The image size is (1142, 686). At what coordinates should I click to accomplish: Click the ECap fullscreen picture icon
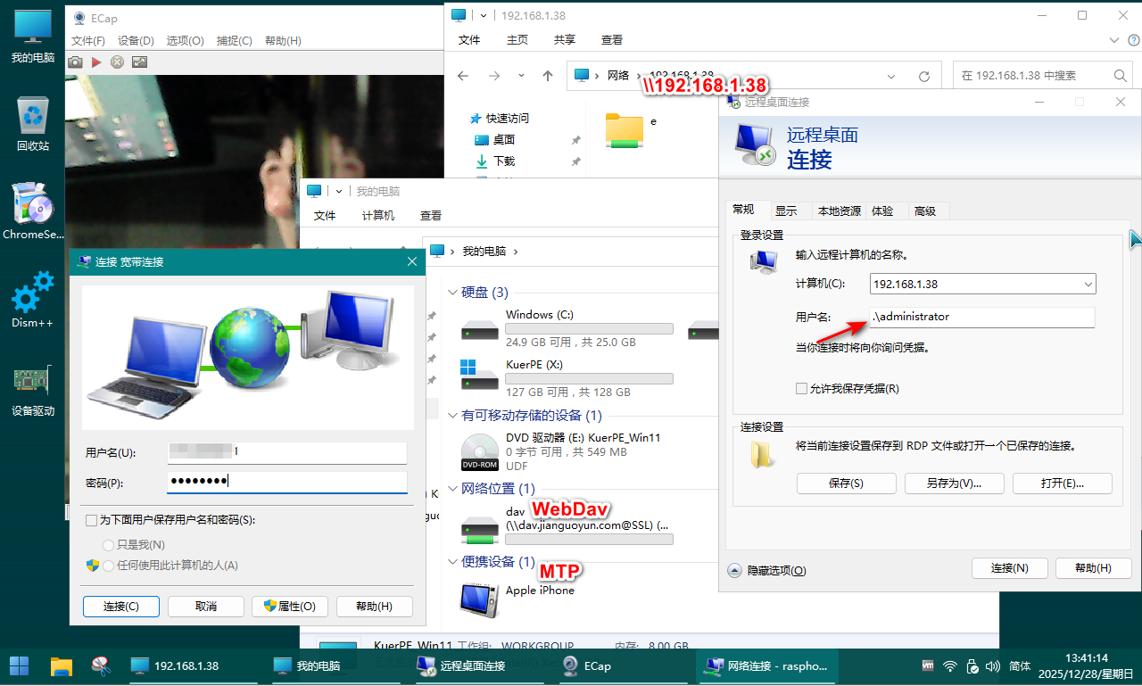tap(139, 62)
